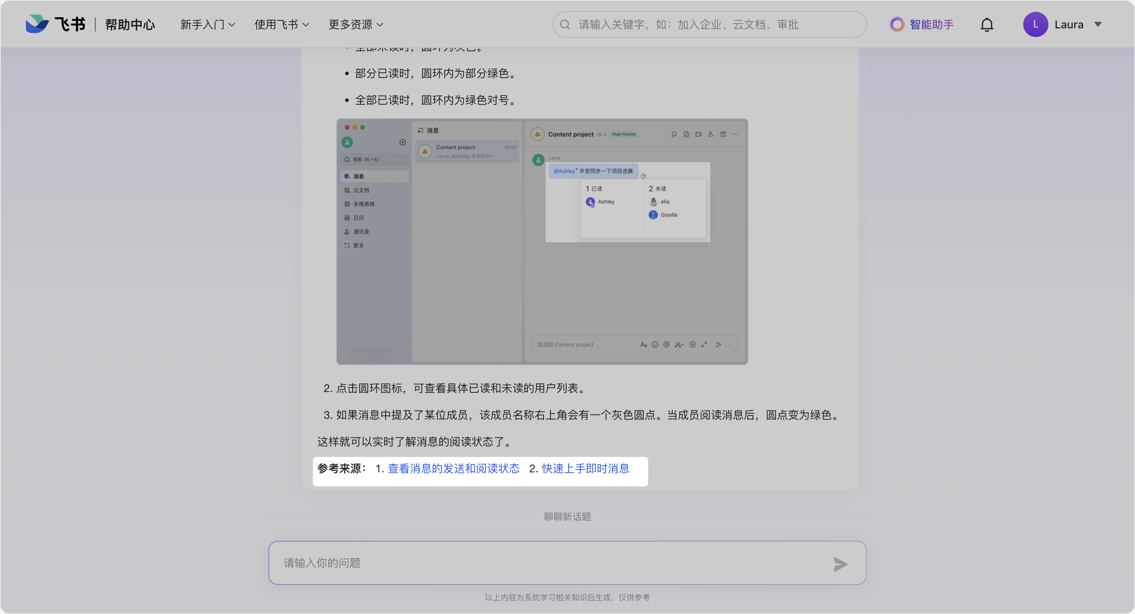
Task: Open the Content project chat screenshot image
Action: (x=542, y=242)
